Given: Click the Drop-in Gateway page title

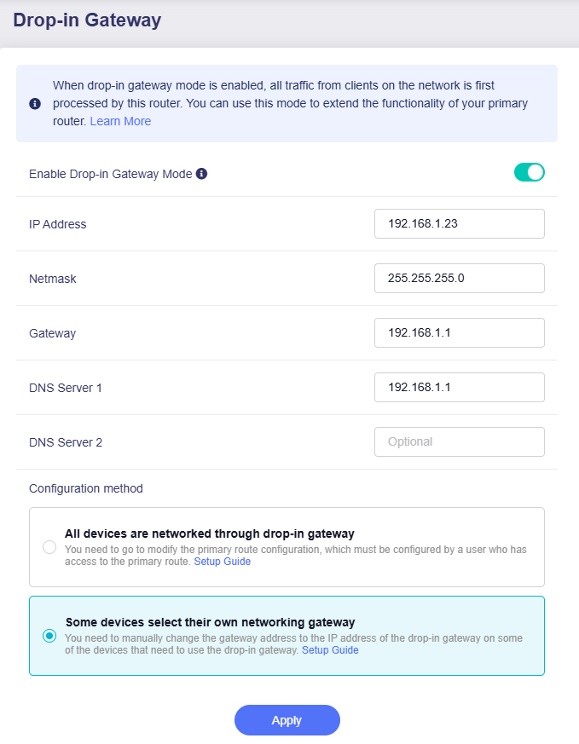Looking at the screenshot, I should 87,20.
